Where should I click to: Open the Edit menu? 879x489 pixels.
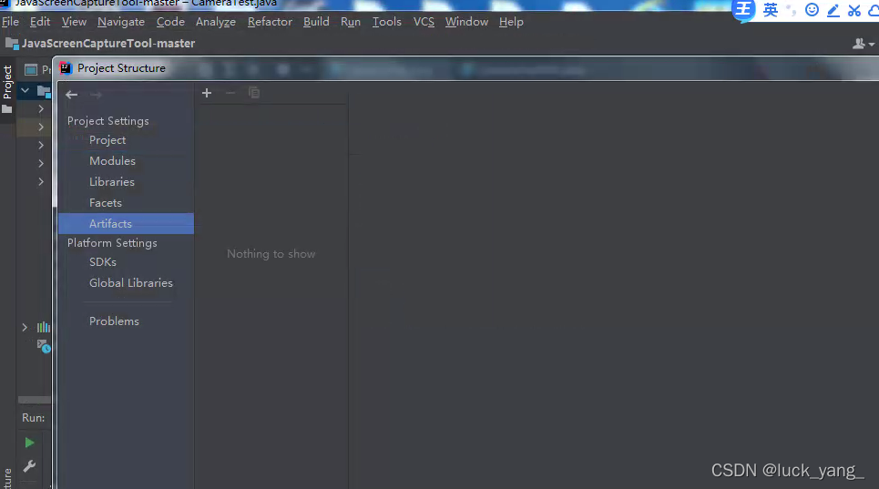[40, 22]
